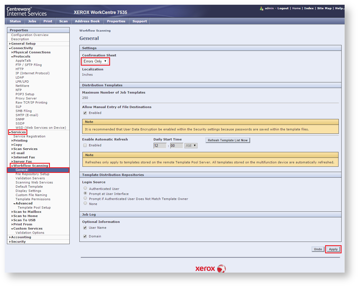
Task: Switch to the Properties tab
Action: coord(116,21)
